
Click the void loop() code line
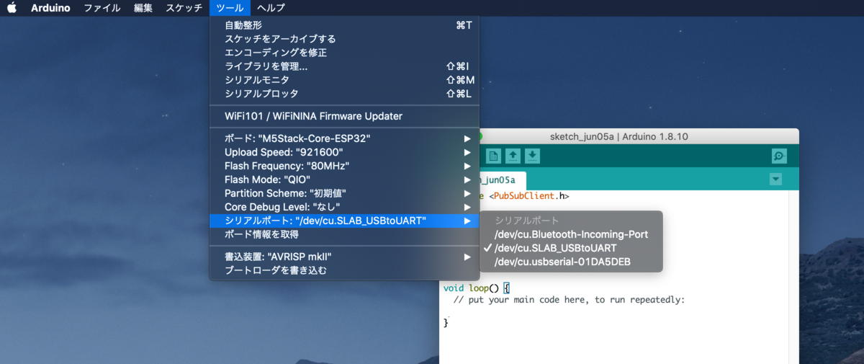(477, 288)
